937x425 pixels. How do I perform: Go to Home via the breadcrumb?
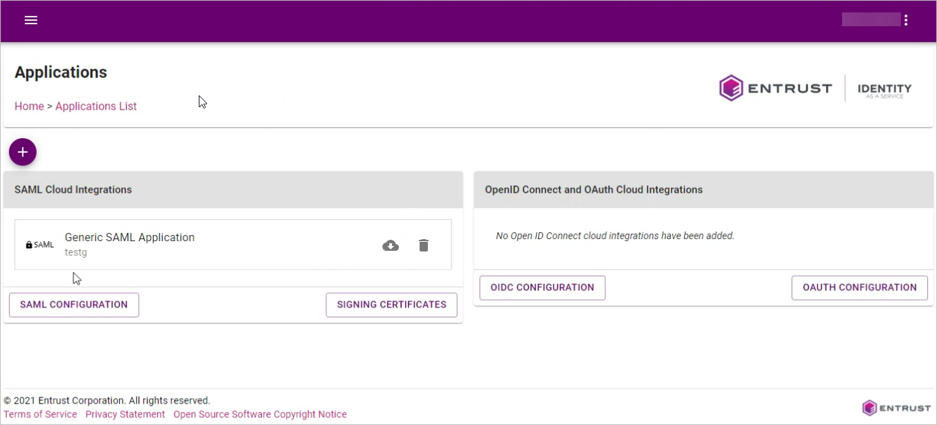[x=29, y=106]
